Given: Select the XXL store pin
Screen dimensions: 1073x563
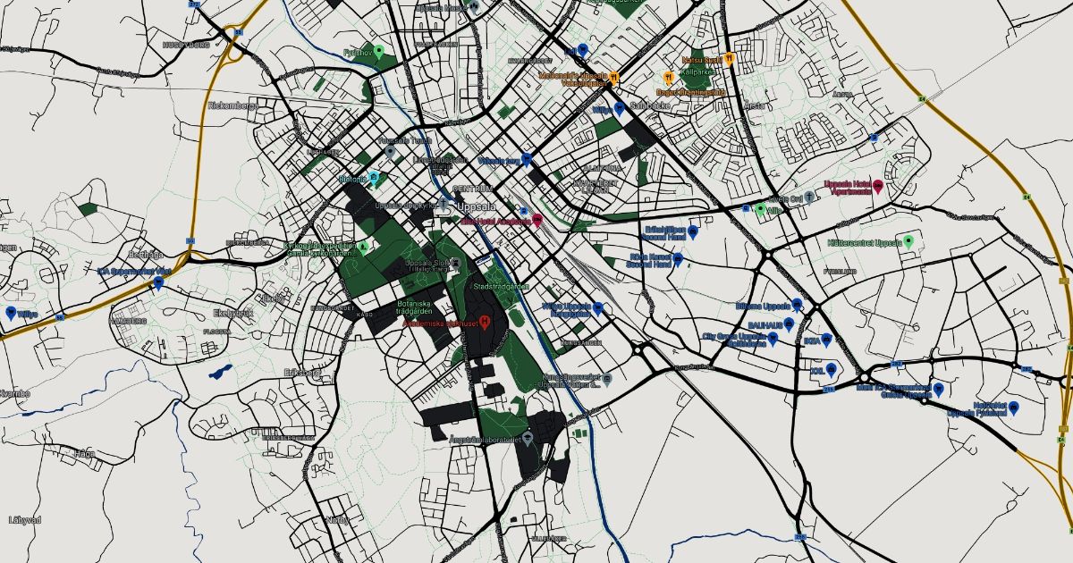Looking at the screenshot, I should pos(832,368).
